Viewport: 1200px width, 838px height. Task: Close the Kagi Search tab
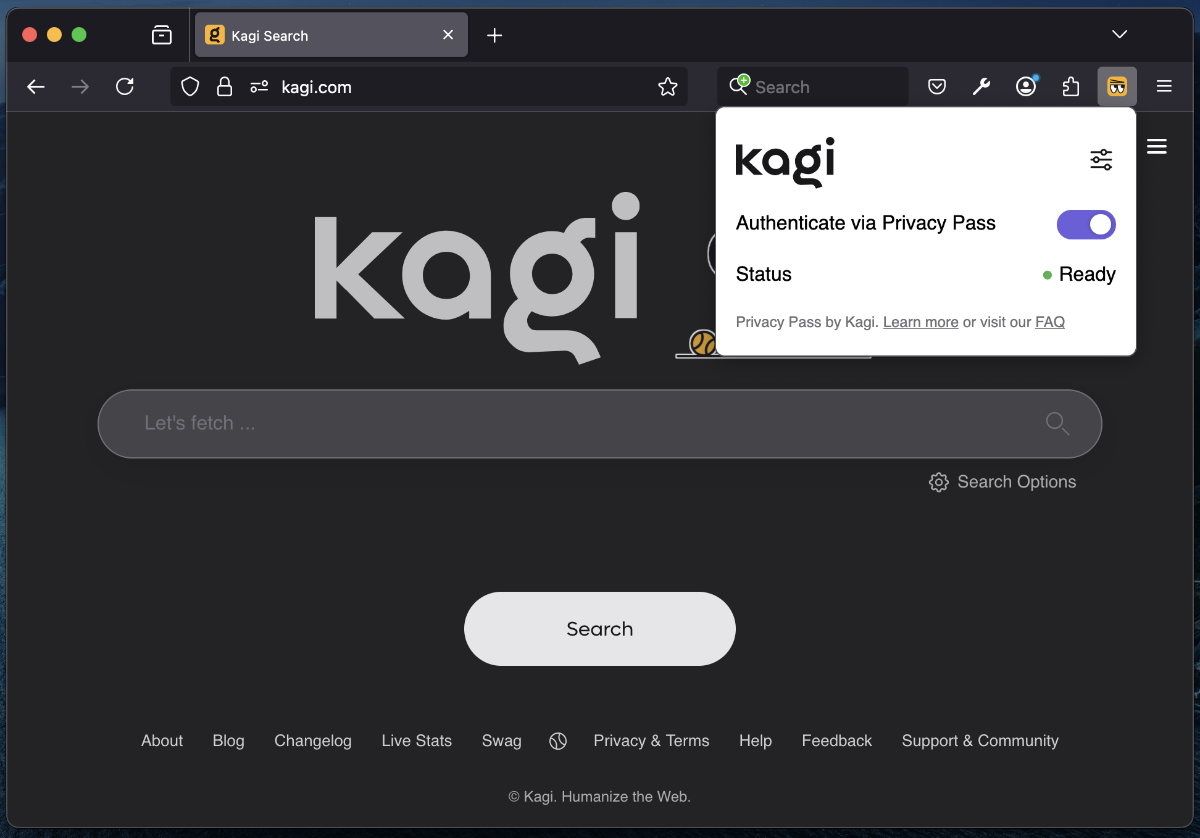(448, 35)
